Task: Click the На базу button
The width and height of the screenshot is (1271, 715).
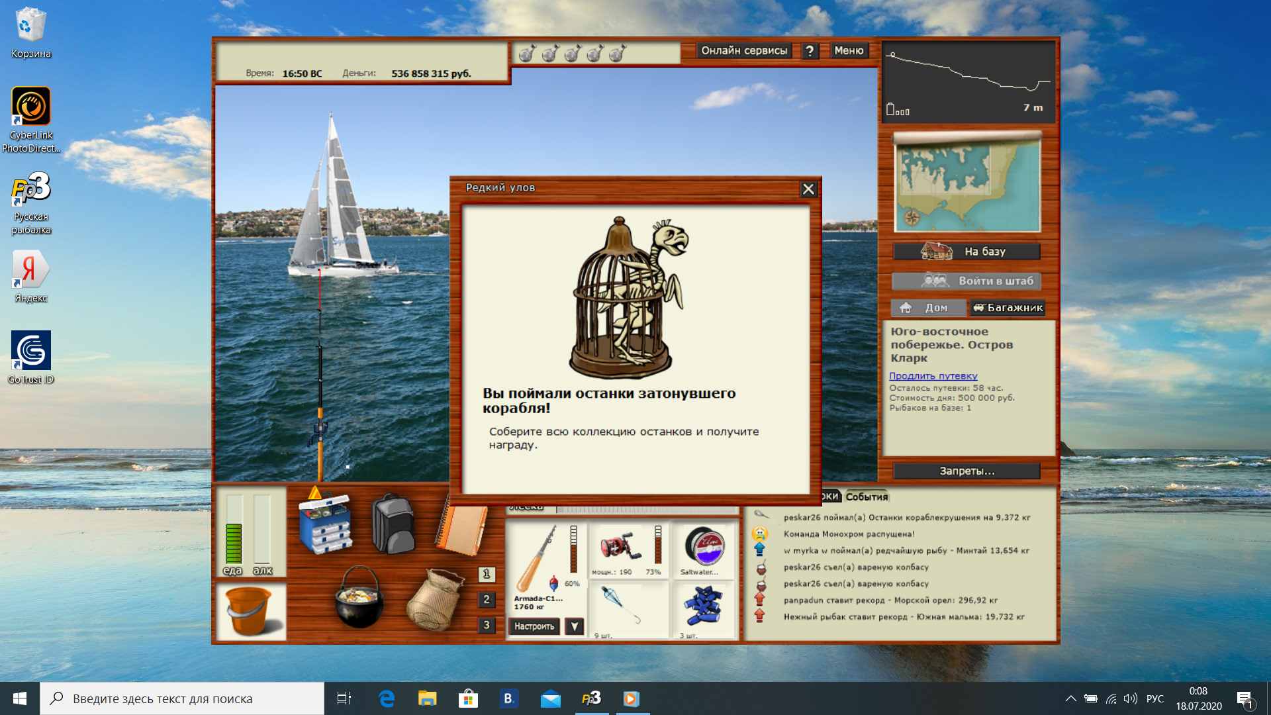Action: click(x=966, y=252)
